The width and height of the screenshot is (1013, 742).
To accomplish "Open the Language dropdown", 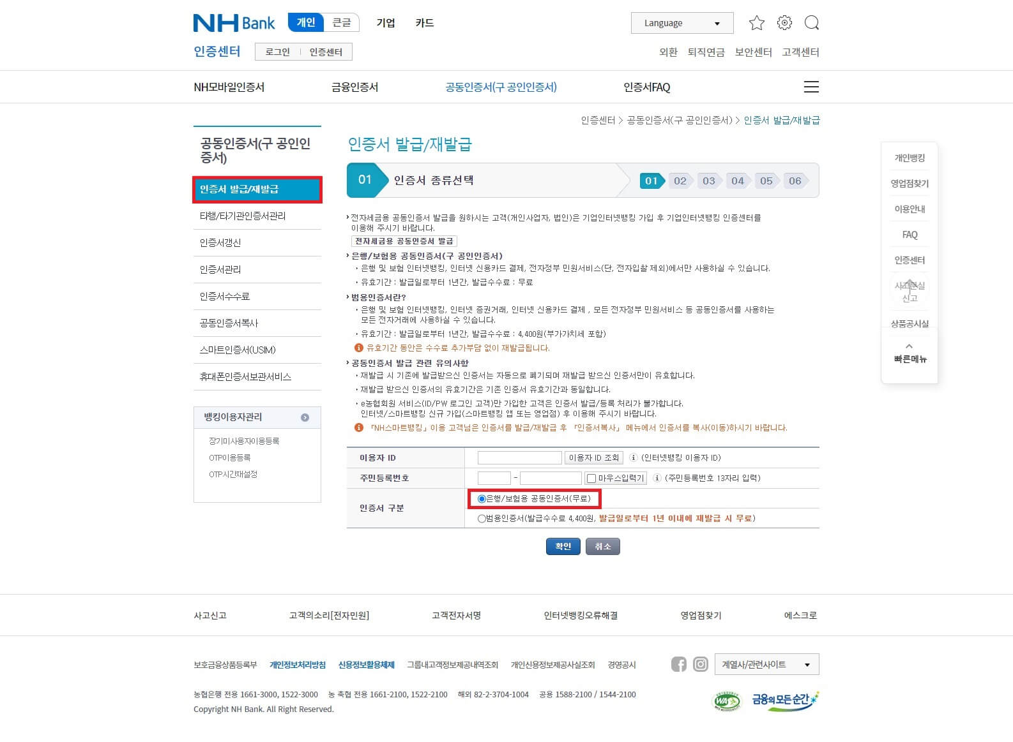I will click(x=682, y=23).
